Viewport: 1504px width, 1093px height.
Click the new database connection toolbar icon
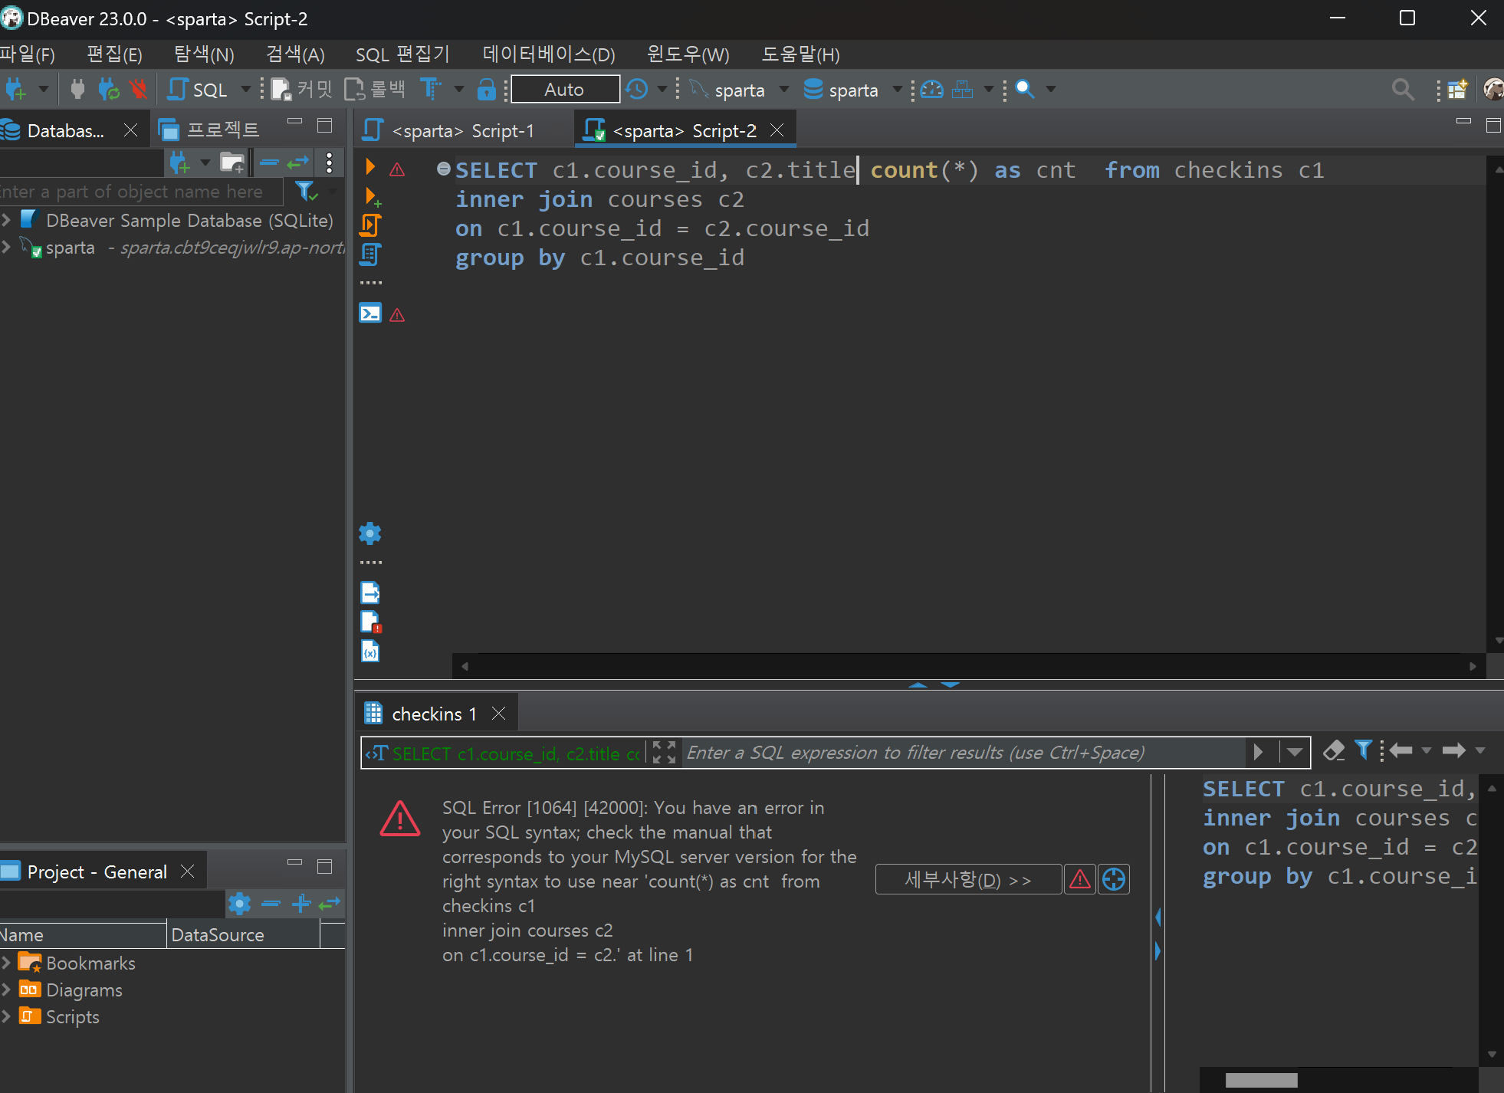[15, 90]
